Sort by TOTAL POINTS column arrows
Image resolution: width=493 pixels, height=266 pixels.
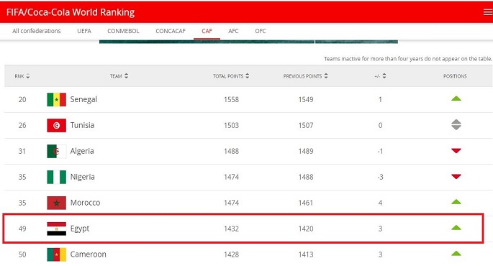248,75
